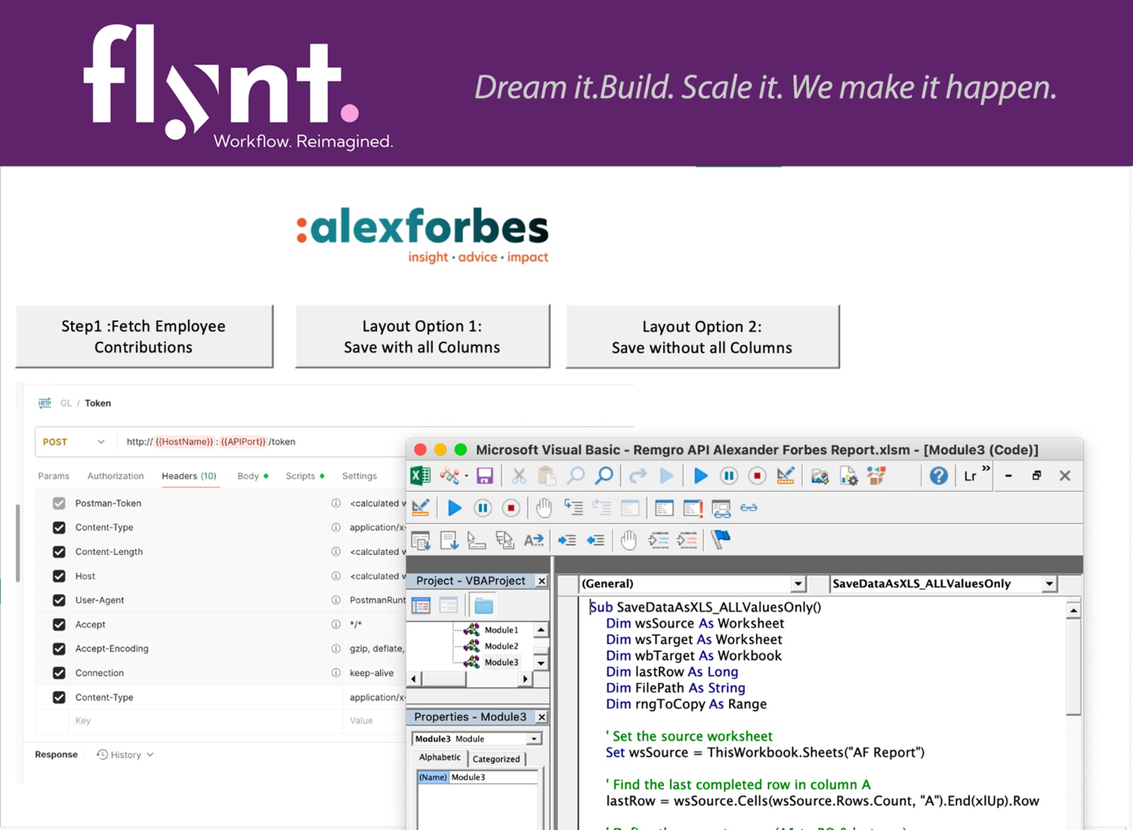Viewport: 1133px width, 830px height.
Task: Click the List Properties/Methods icon
Action: pyautogui.click(x=421, y=540)
